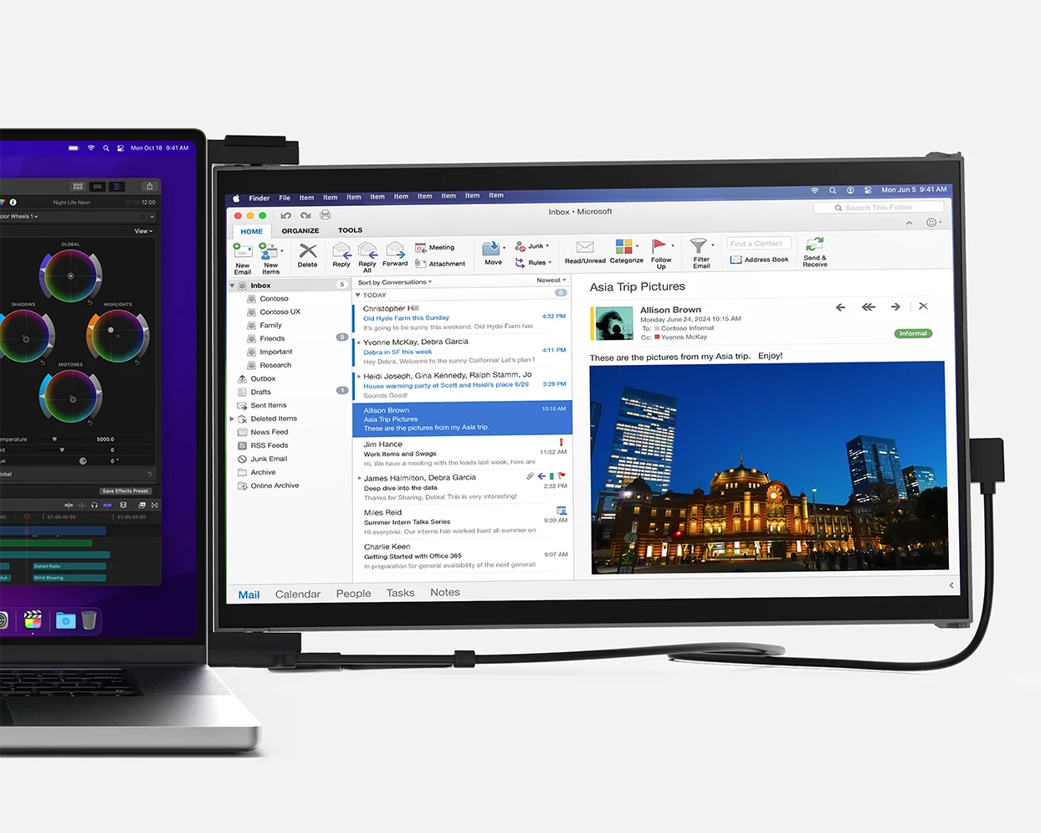
Task: Click the Read/Unread envelope icon
Action: (x=585, y=247)
